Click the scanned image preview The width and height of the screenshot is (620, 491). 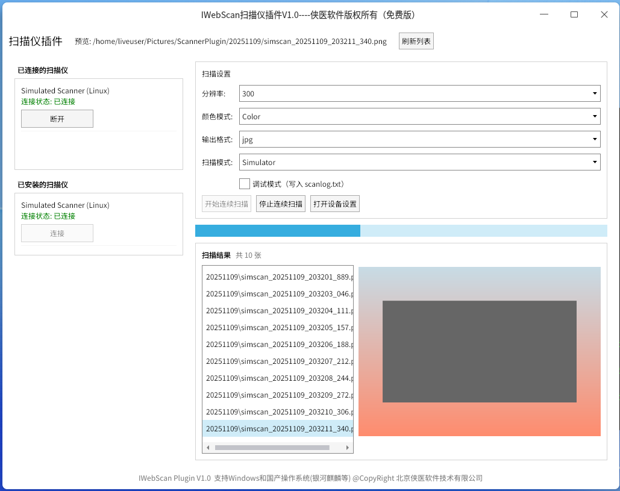tap(479, 351)
